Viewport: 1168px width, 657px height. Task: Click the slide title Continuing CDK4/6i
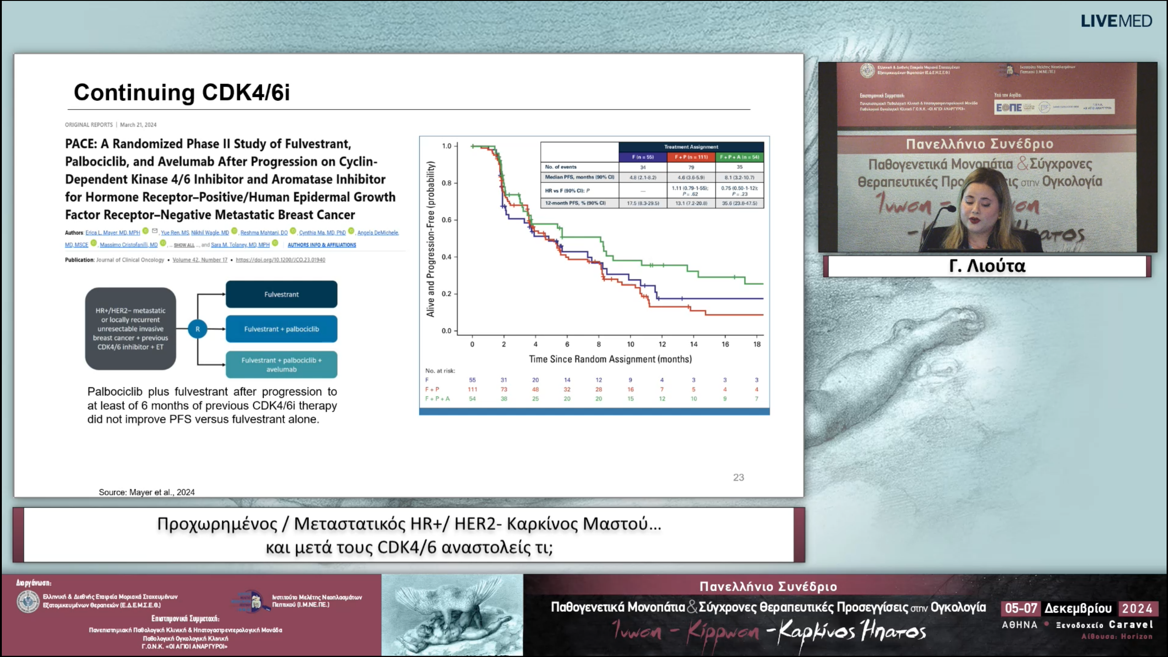(182, 93)
